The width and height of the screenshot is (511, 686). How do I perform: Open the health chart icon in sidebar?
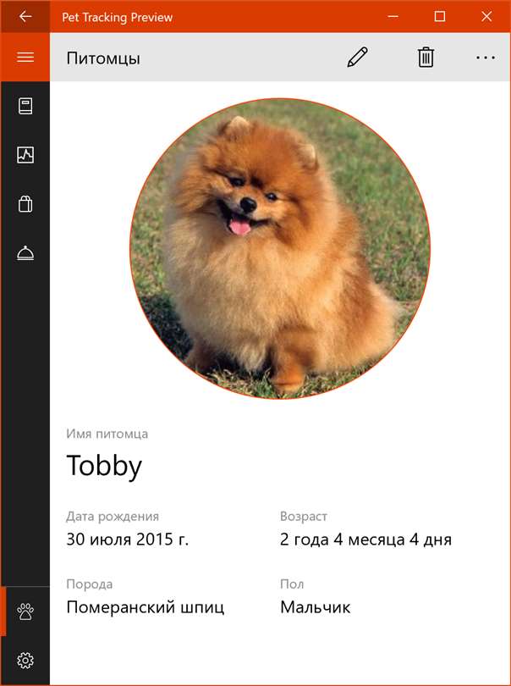(x=25, y=155)
